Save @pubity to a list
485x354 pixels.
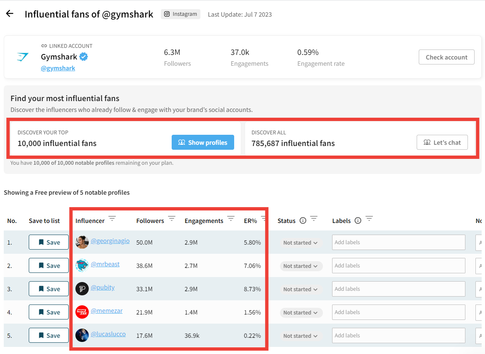[x=49, y=289]
